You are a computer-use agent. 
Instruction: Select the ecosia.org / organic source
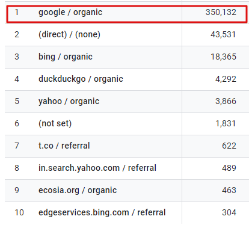coord(78,190)
